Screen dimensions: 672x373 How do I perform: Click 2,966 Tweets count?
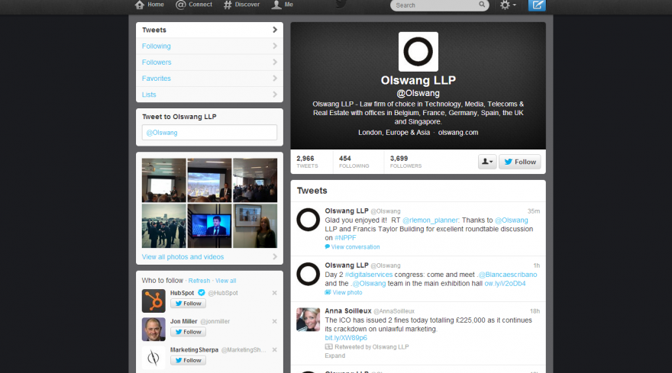coord(307,162)
